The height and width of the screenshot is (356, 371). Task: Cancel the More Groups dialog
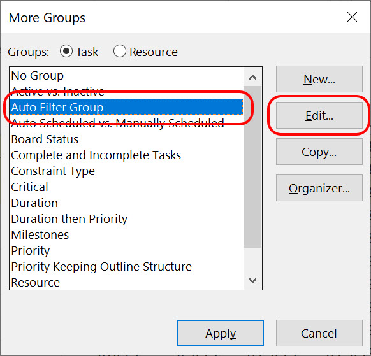point(319,333)
